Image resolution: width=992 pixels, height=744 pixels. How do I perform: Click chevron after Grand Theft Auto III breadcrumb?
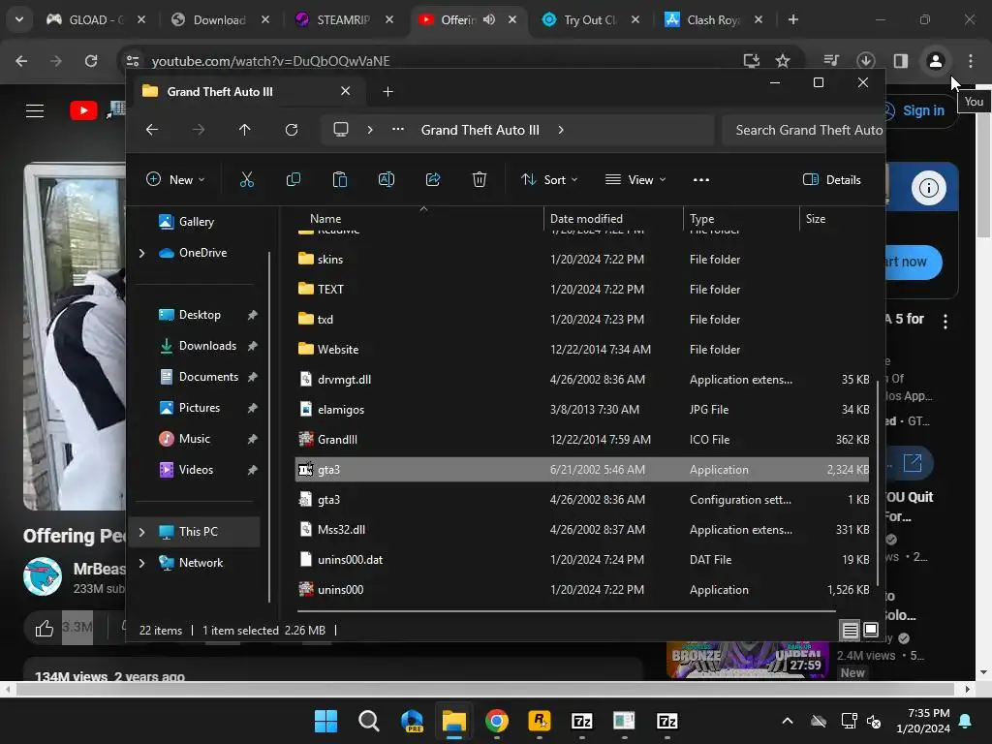coord(561,130)
